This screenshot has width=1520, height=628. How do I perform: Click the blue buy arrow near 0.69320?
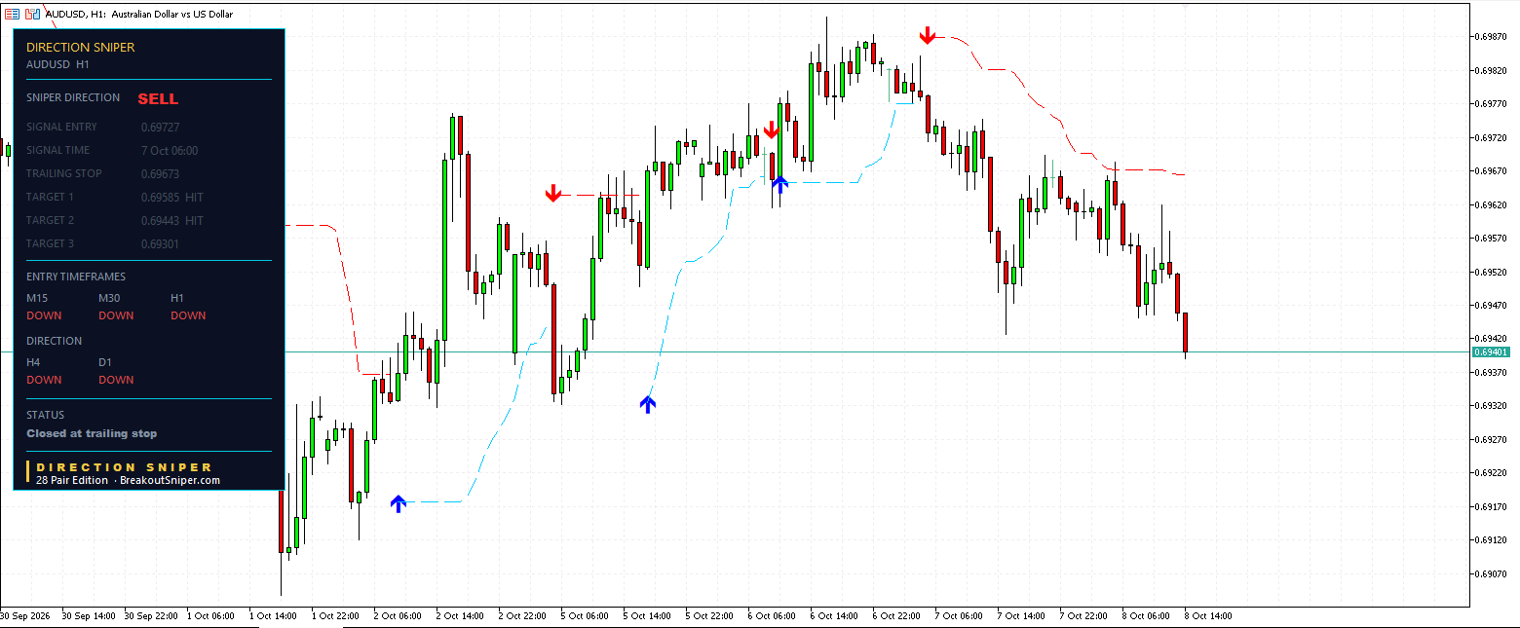click(x=648, y=404)
